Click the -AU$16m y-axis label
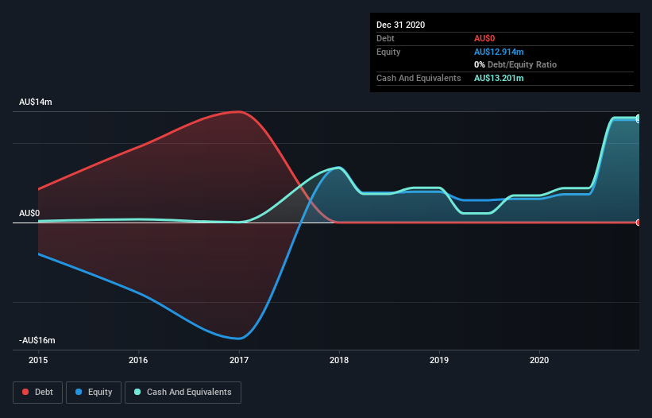Viewport: 652px width, 418px height. point(37,340)
